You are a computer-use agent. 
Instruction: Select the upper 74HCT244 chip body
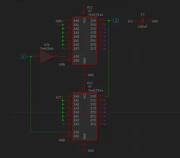coord(85,40)
